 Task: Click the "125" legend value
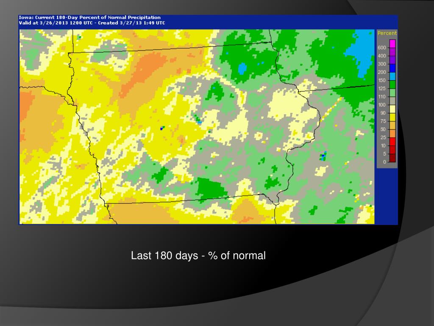[382, 88]
